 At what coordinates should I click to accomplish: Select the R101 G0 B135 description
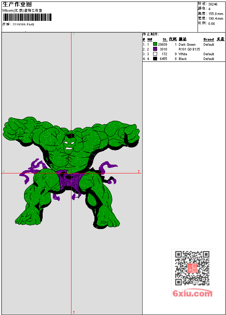click(189, 49)
